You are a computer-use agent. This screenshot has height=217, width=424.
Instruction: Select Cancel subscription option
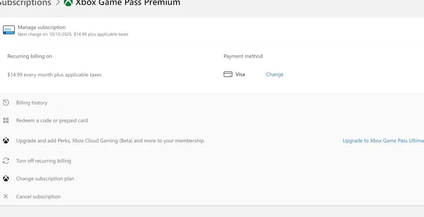[38, 196]
